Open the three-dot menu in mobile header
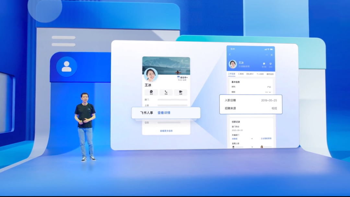Screen dimensions: 350x197 tap(266, 55)
